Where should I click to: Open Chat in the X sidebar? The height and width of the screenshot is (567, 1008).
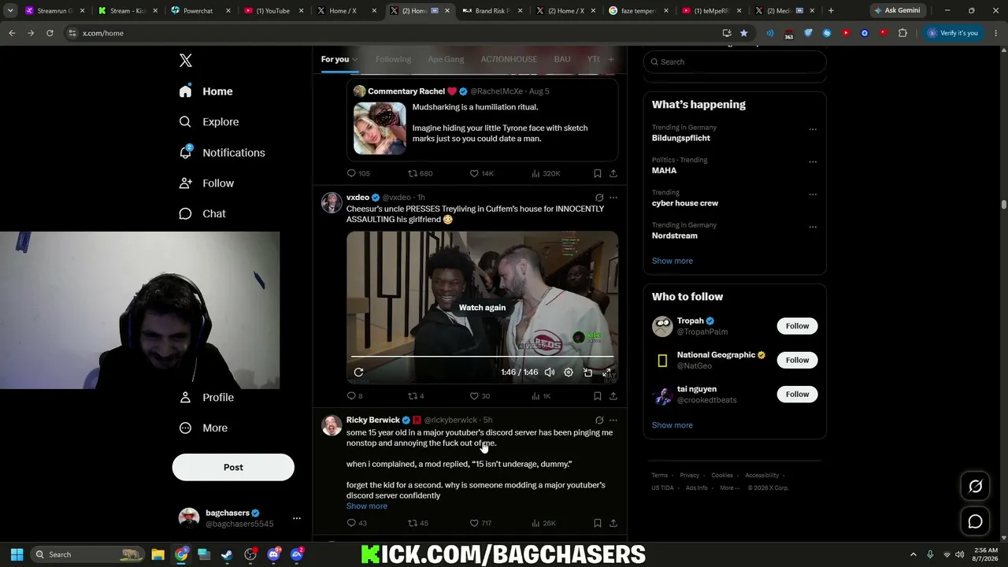pyautogui.click(x=202, y=213)
